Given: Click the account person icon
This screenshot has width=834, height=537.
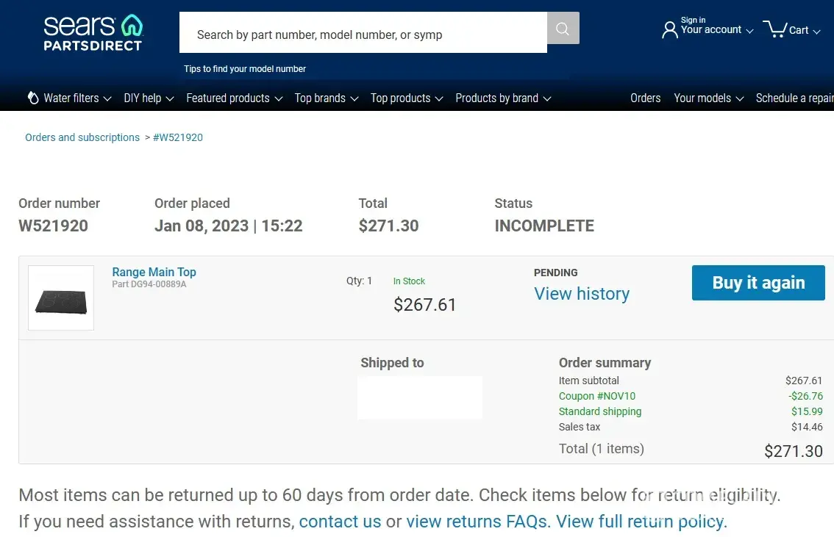Looking at the screenshot, I should pos(669,29).
